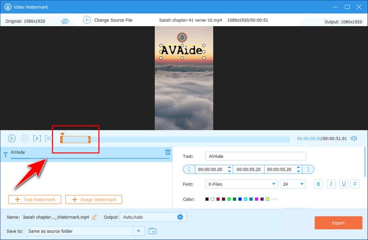Click the plus icon for Change Source File

[86, 20]
